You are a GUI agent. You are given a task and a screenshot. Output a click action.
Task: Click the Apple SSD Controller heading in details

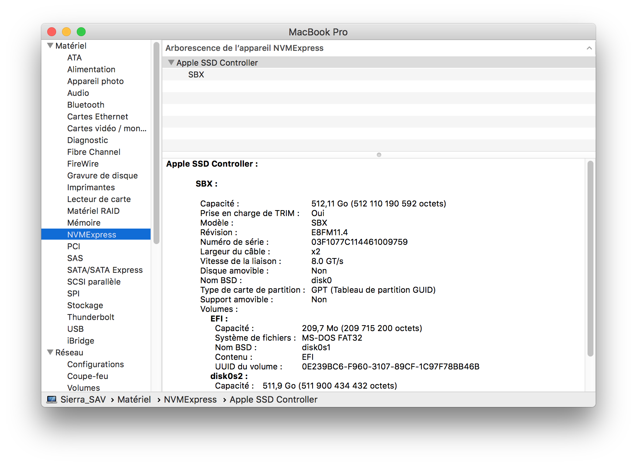(212, 164)
